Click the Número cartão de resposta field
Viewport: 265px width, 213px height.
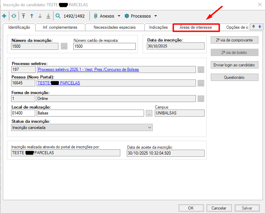[104, 46]
